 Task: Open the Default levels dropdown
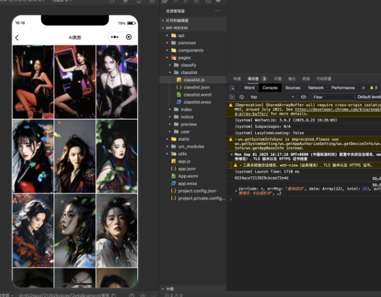[x=369, y=97]
